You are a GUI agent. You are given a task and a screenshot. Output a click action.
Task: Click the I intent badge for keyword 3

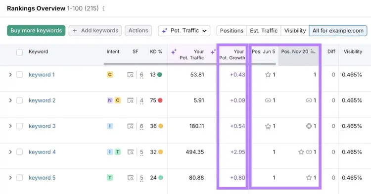(110, 126)
